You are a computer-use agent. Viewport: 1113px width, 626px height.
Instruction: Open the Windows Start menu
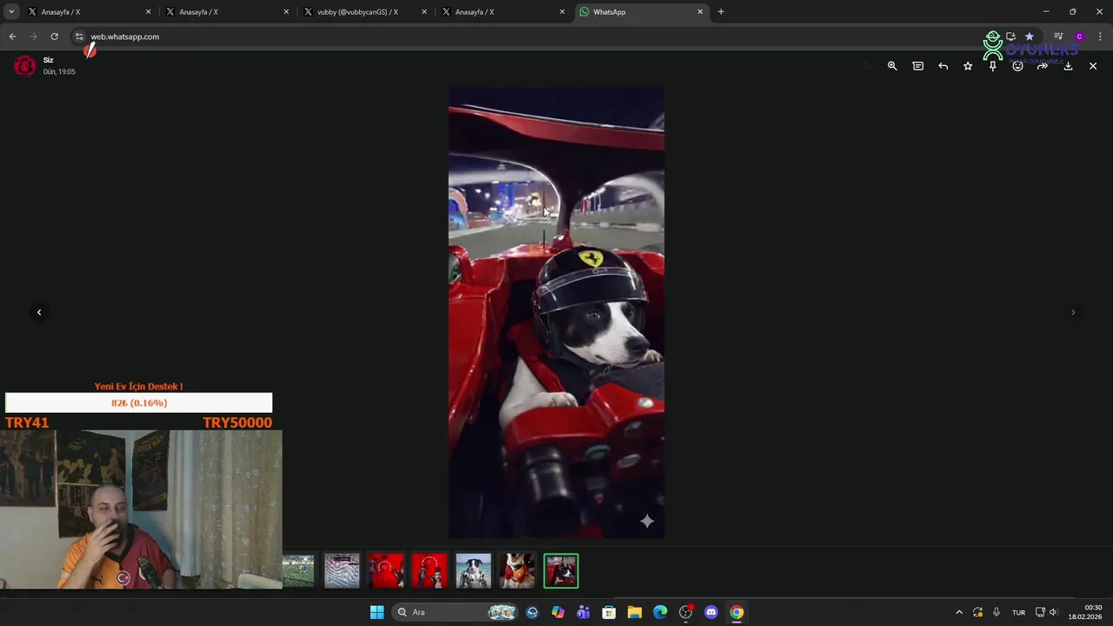tap(377, 612)
